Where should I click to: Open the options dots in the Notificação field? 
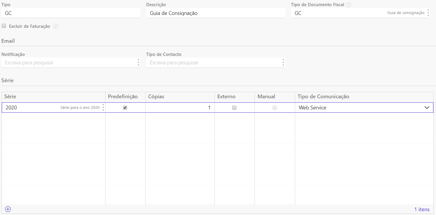(139, 63)
